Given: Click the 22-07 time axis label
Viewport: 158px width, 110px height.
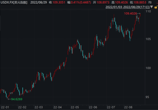Looking at the screenshot, I should click(x=111, y=107).
